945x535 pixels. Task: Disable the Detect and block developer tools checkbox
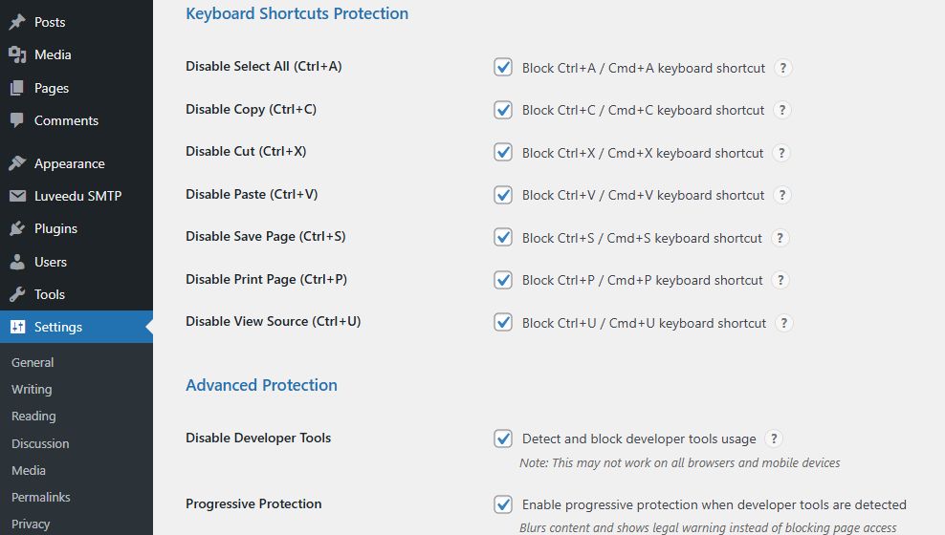coord(503,439)
